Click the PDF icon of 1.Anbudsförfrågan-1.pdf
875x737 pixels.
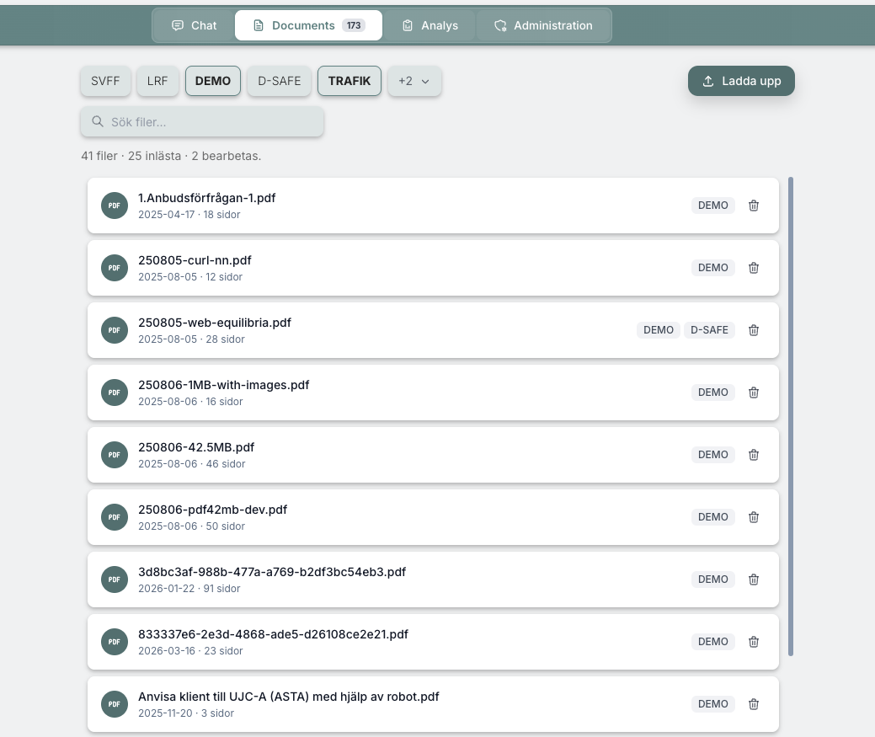[115, 206]
